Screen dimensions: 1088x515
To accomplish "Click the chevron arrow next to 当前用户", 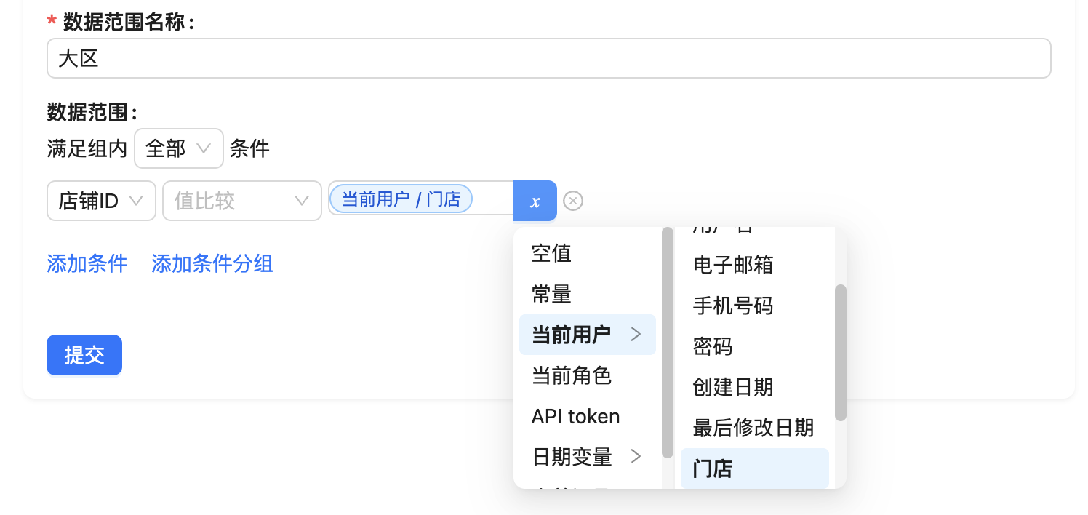I will (x=636, y=334).
